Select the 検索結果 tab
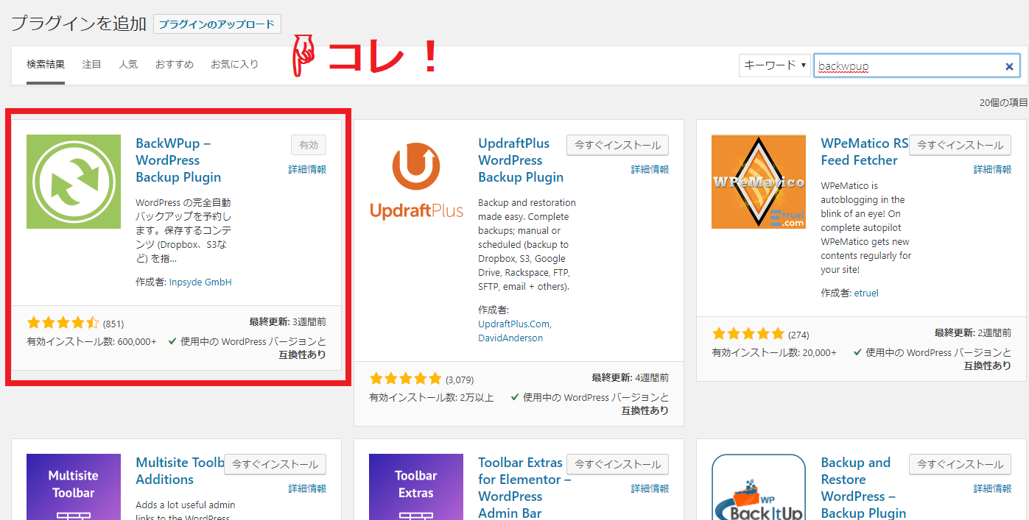The width and height of the screenshot is (1029, 520). click(46, 65)
